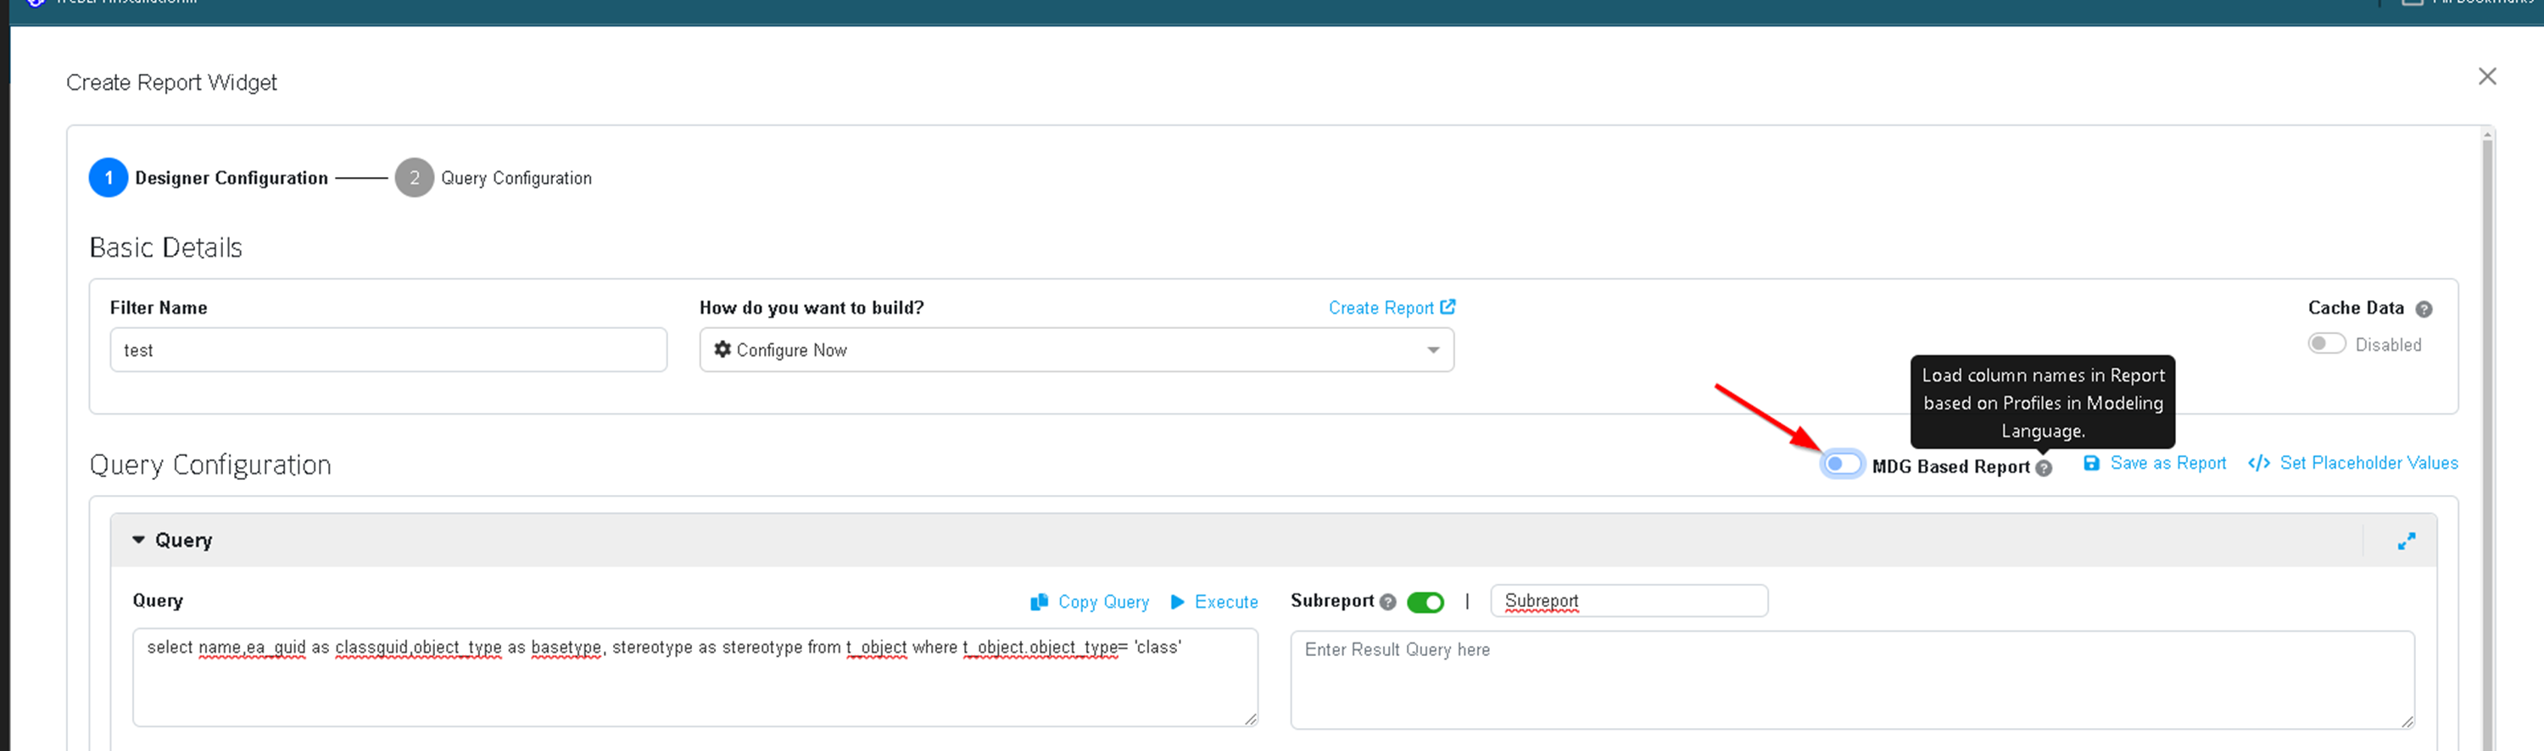Click the external link icon beside Create Report
The height and width of the screenshot is (751, 2544).
[1448, 307]
